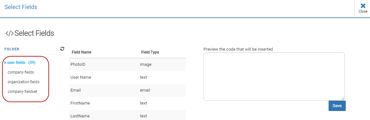Open the company fieldset folder
Screen dimensions: 370x120
(22, 92)
